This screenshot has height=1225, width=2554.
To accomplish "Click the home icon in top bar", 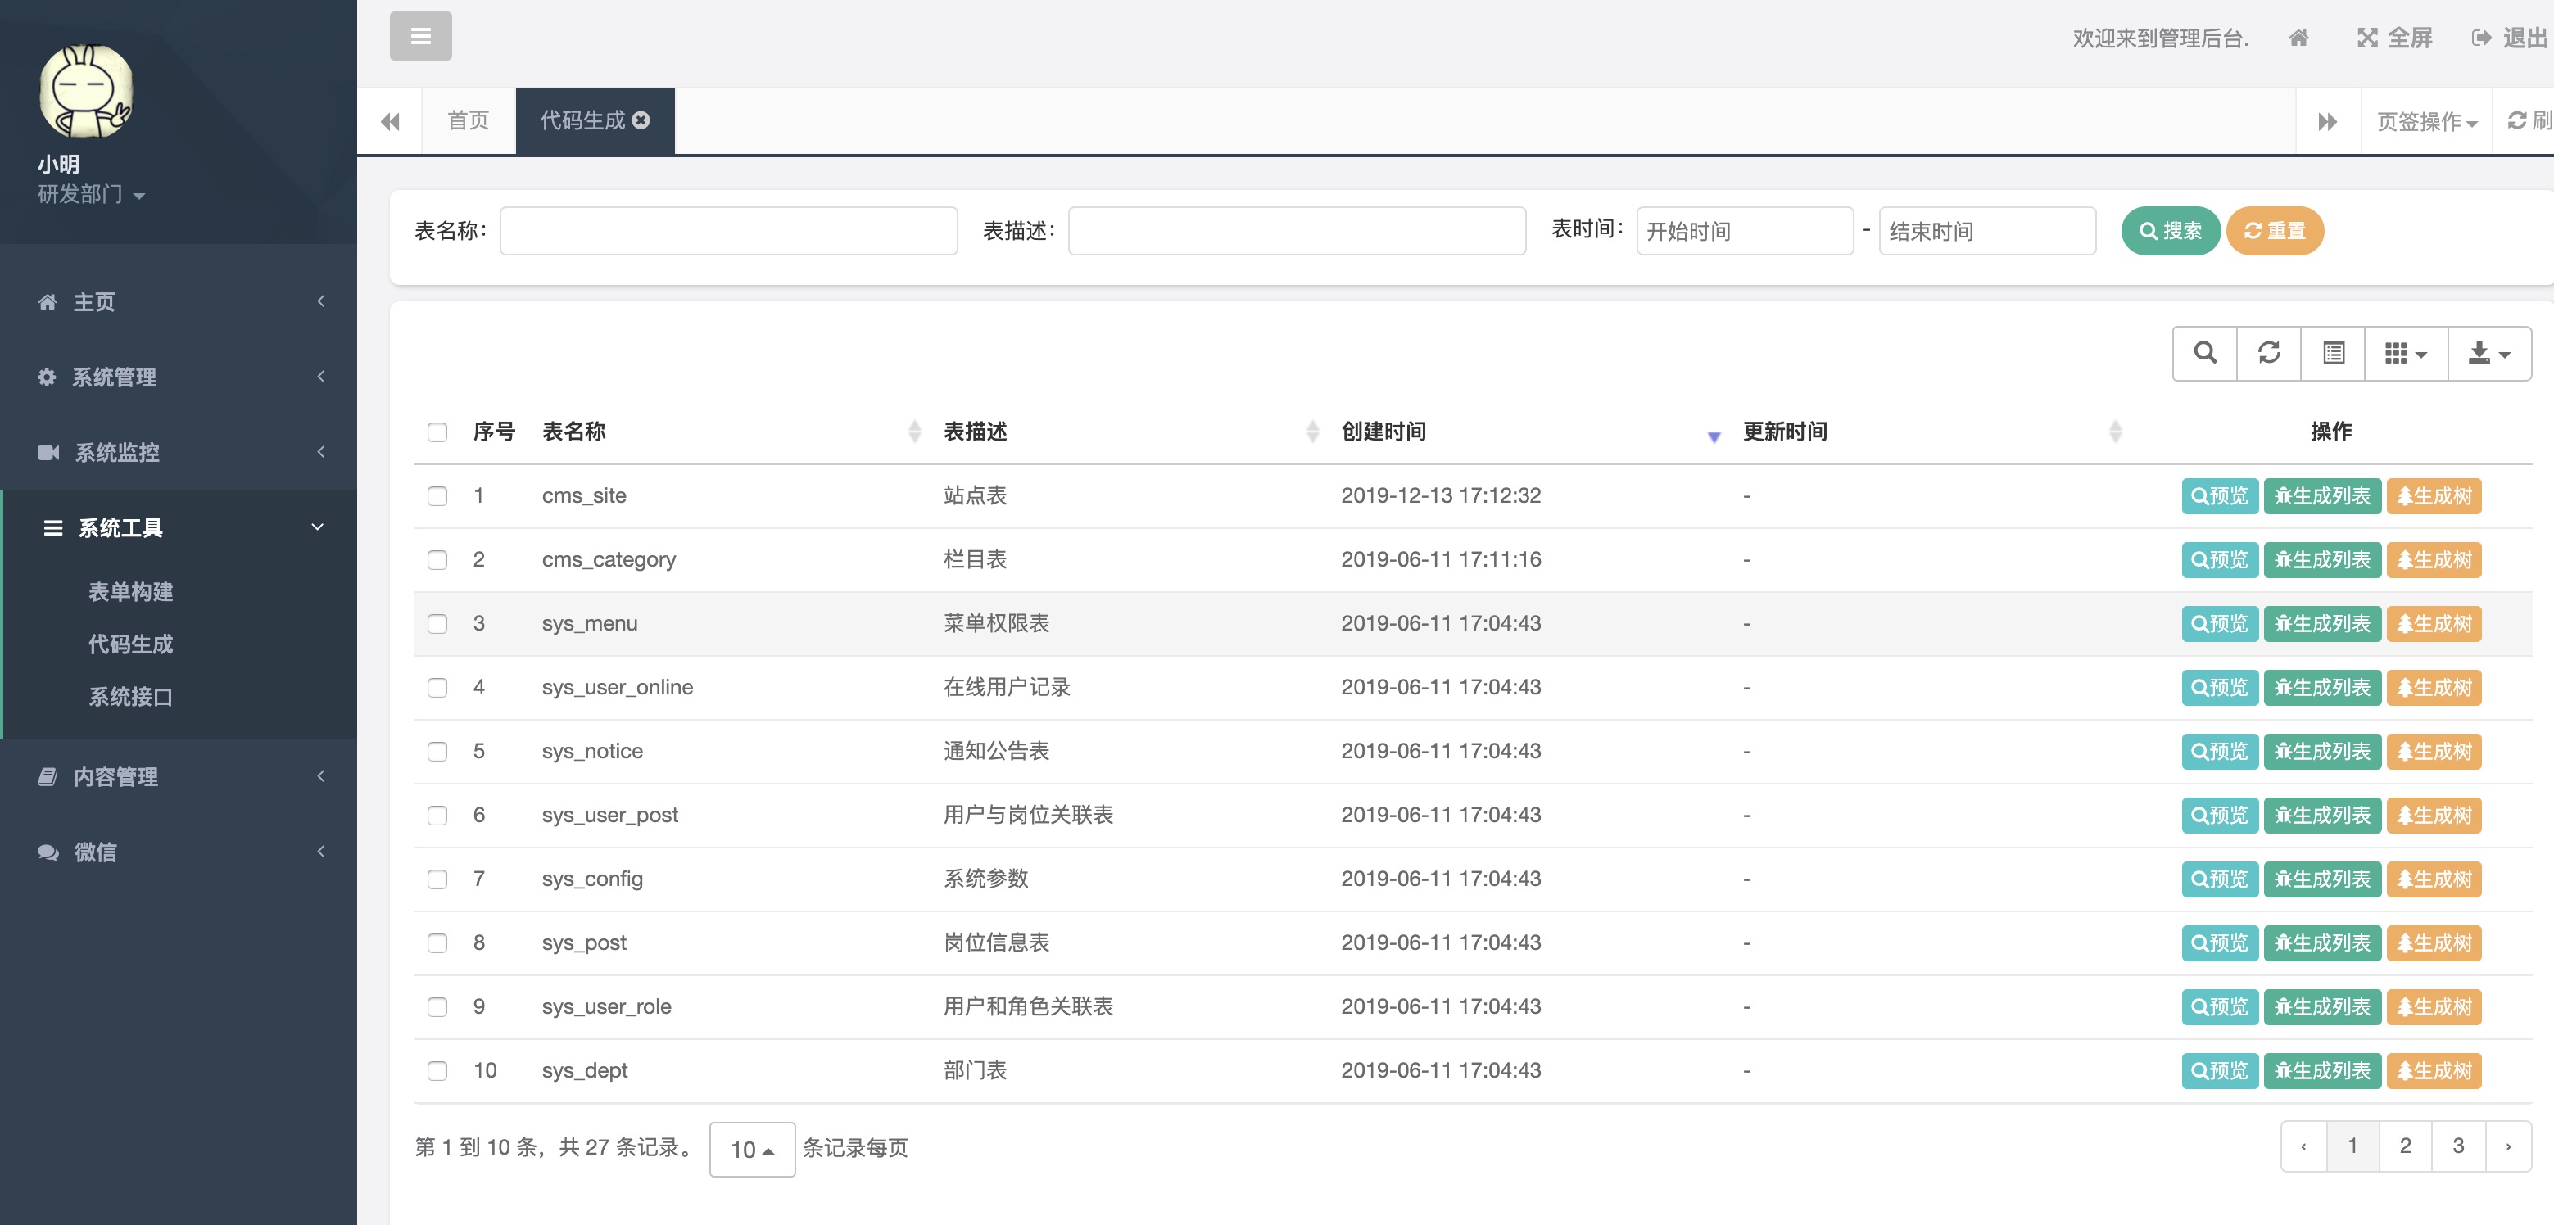I will point(2298,38).
